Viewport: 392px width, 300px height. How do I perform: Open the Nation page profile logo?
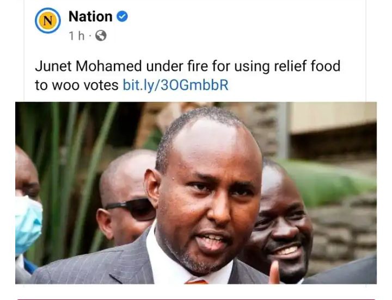coord(48,21)
